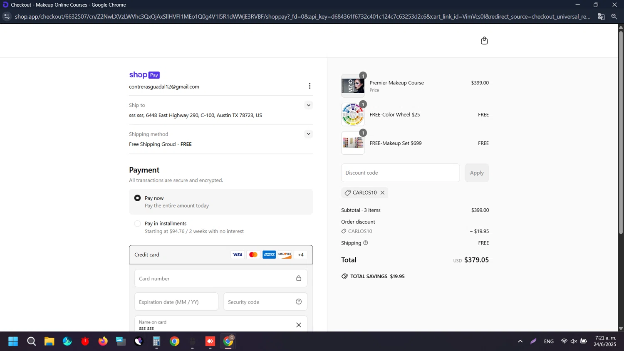Open the three-dot account options menu
The image size is (624, 351).
click(x=310, y=86)
